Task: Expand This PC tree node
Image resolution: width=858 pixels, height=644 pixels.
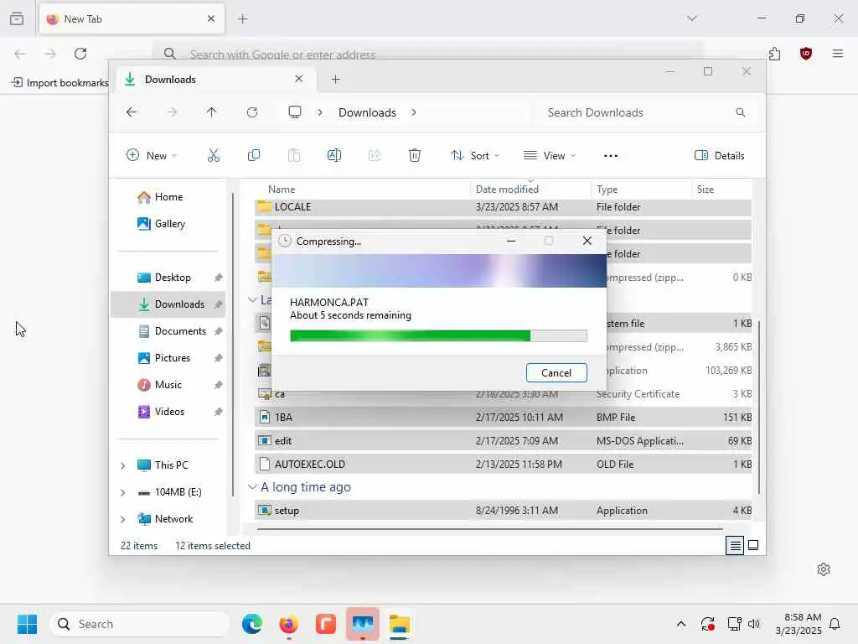Action: 122,465
